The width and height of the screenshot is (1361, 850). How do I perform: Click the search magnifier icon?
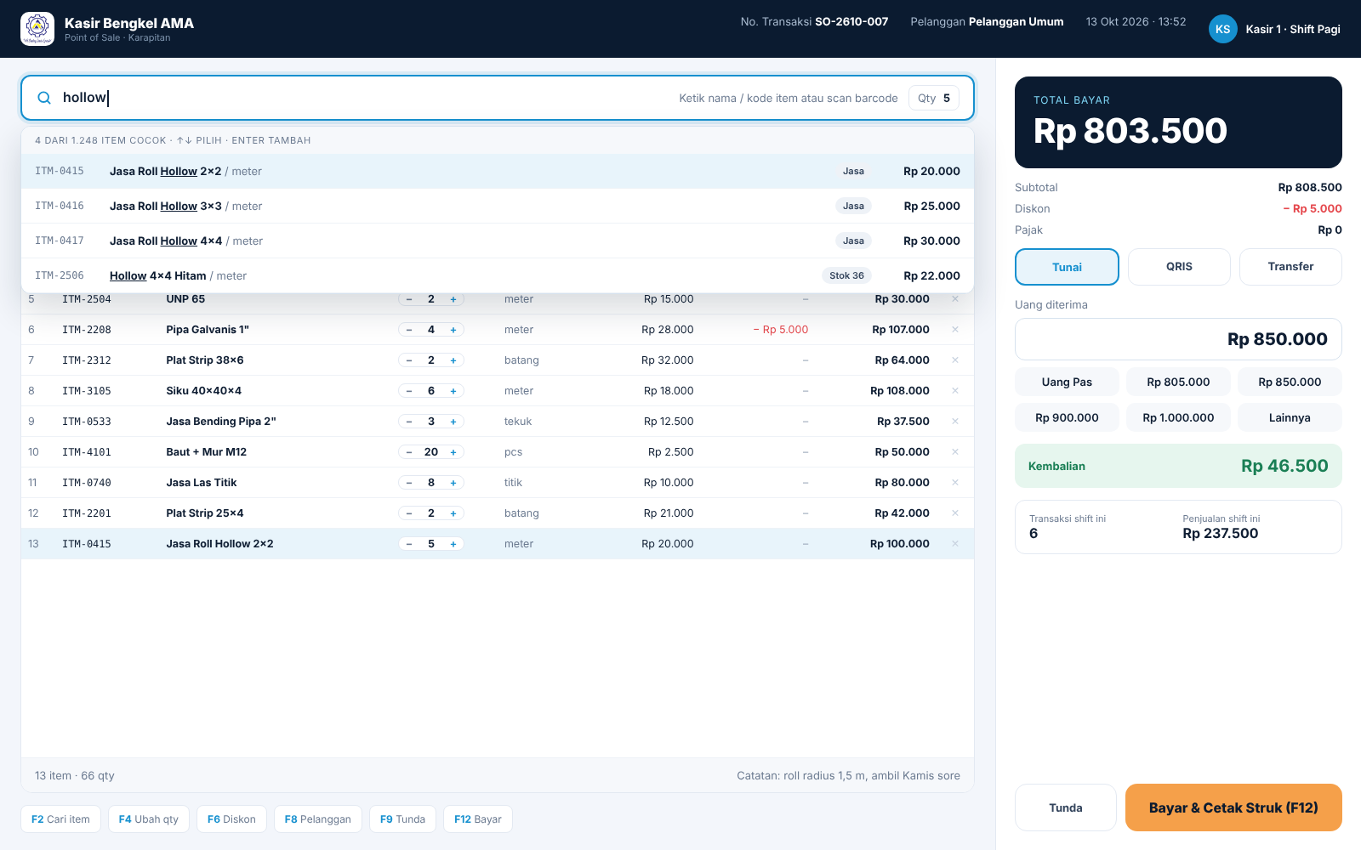click(44, 98)
